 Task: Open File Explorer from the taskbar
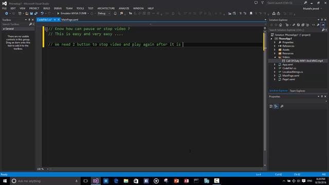[x=126, y=181]
